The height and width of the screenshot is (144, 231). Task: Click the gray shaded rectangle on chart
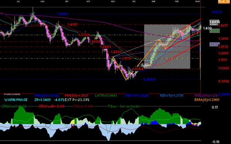tap(167, 46)
